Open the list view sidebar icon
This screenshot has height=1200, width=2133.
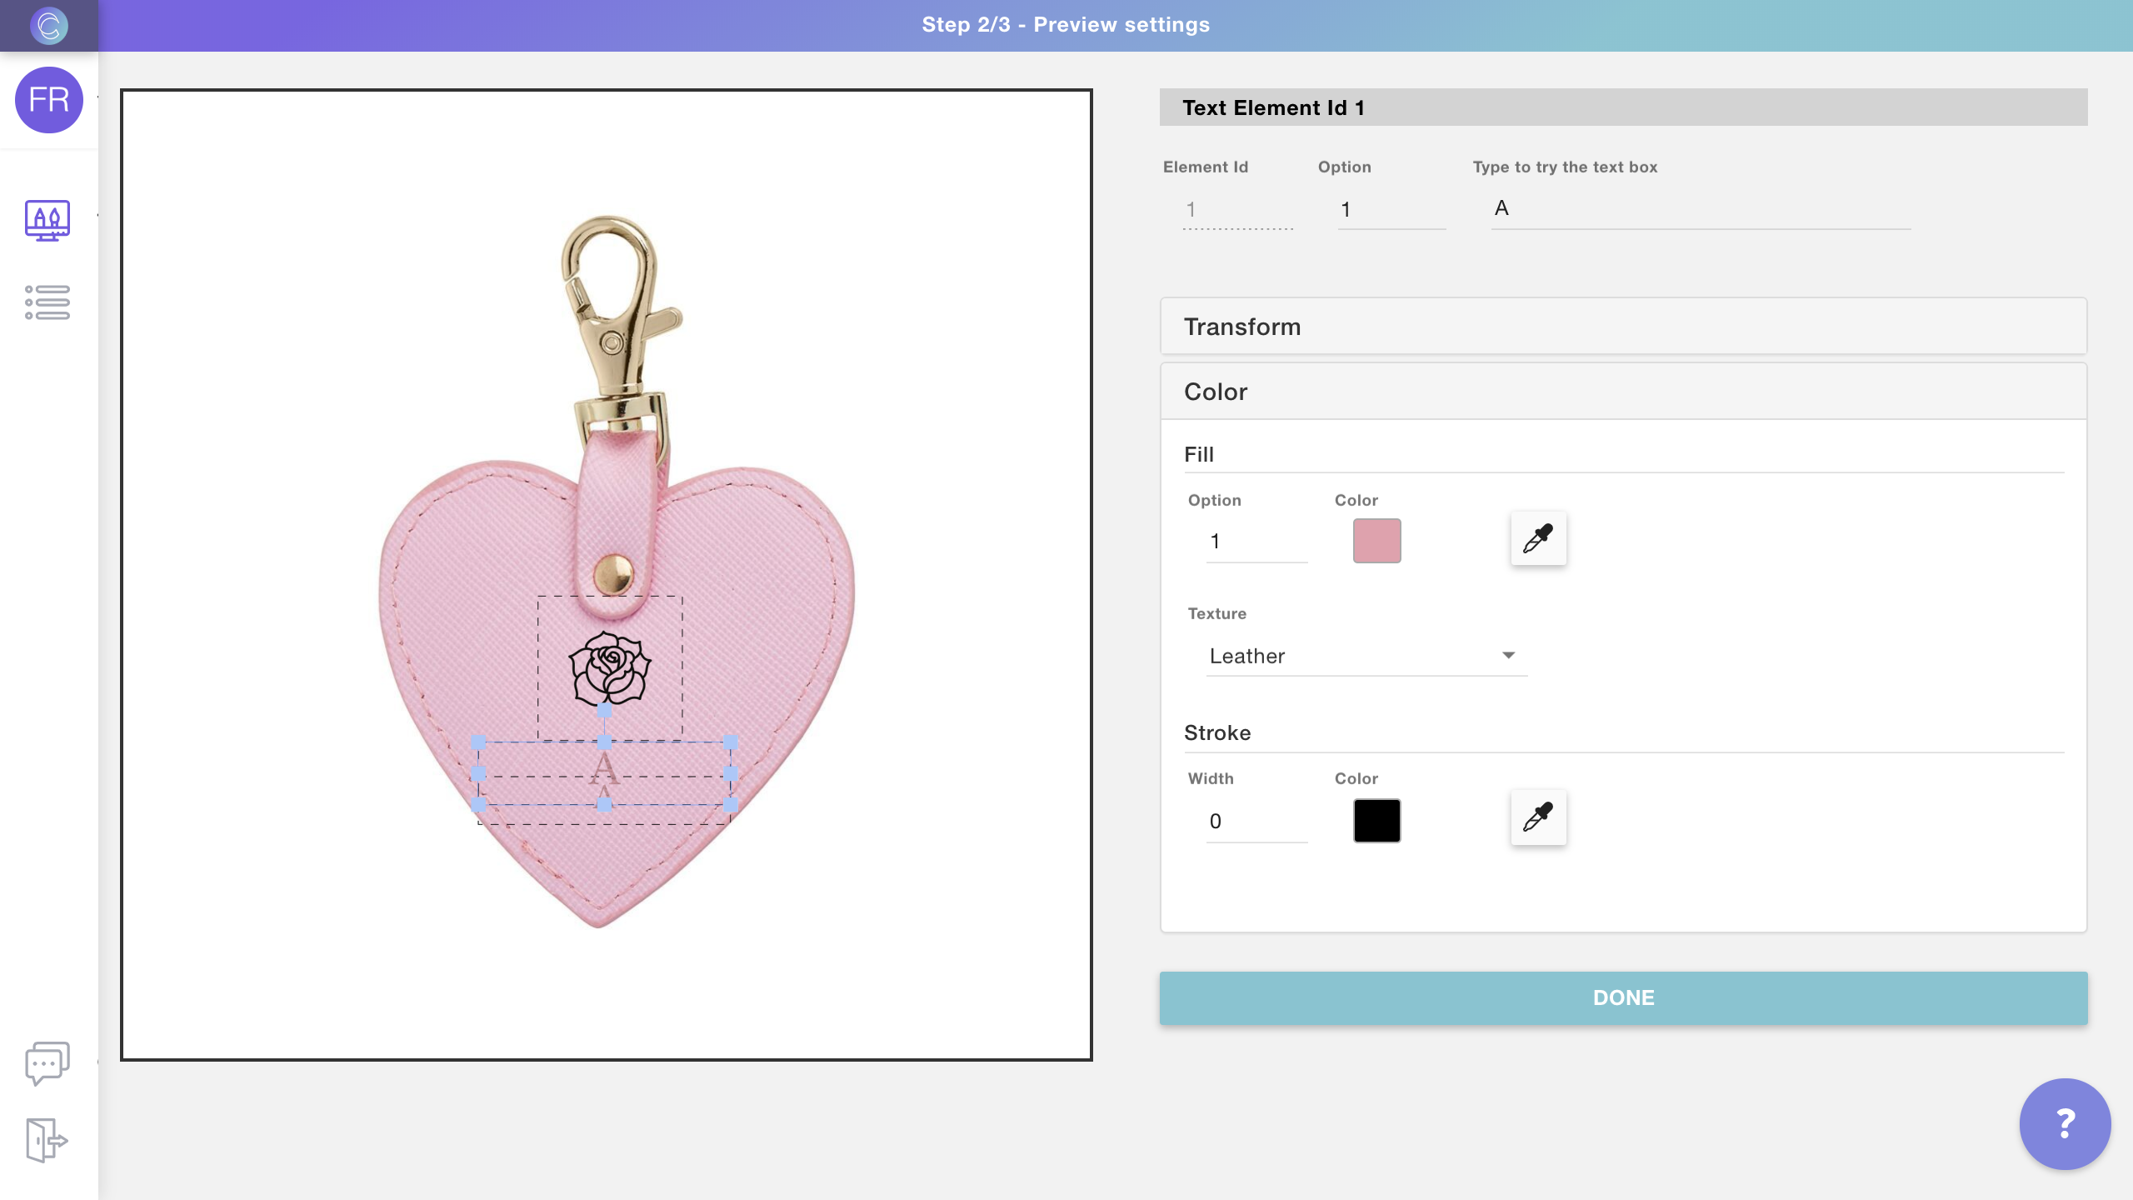(47, 302)
